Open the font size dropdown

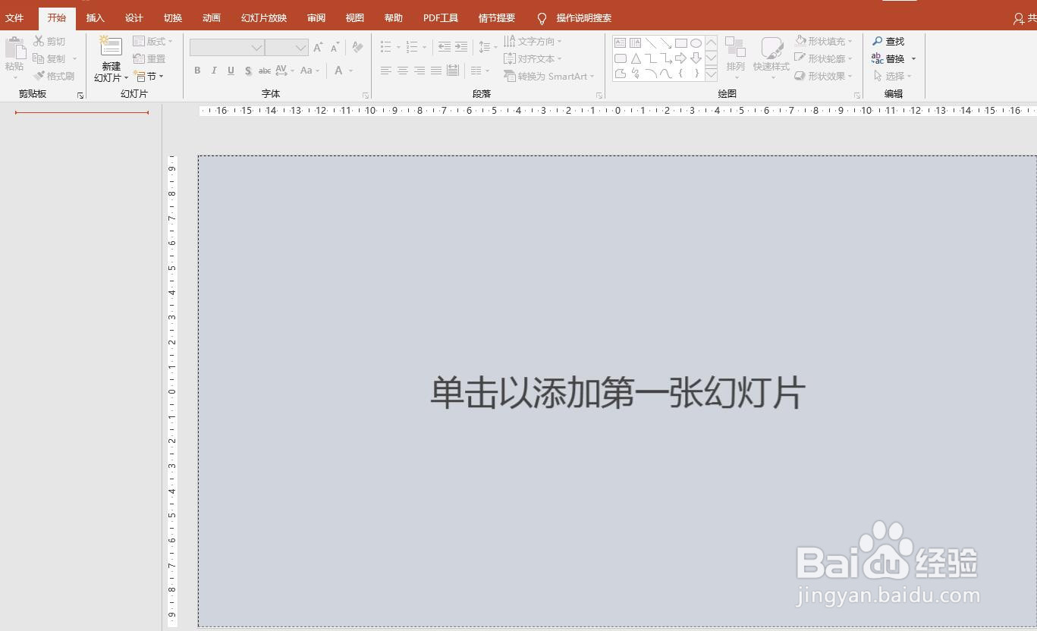[300, 48]
